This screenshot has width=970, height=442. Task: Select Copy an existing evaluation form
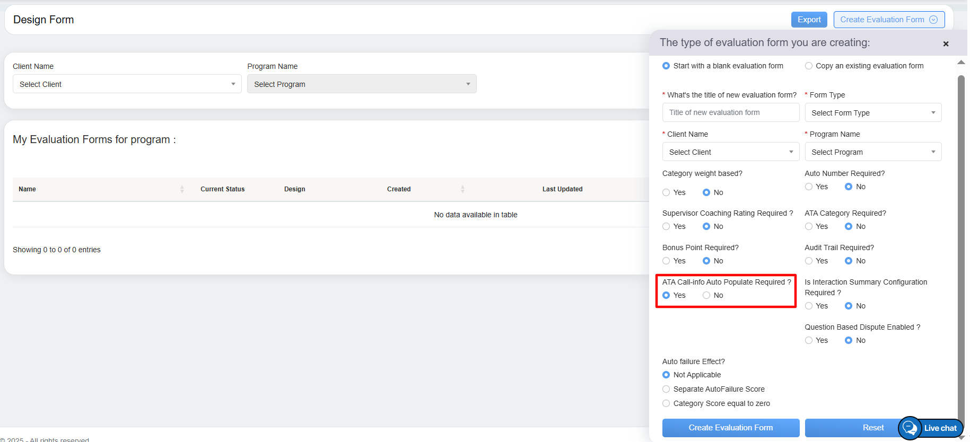(x=809, y=66)
